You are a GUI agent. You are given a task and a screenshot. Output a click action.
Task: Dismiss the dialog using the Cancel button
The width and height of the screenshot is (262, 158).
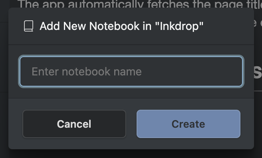[74, 124]
